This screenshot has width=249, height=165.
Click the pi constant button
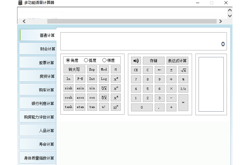(115, 69)
